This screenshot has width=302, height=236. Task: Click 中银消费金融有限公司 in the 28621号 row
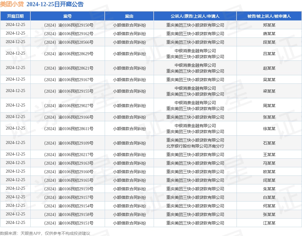(x=195, y=65)
